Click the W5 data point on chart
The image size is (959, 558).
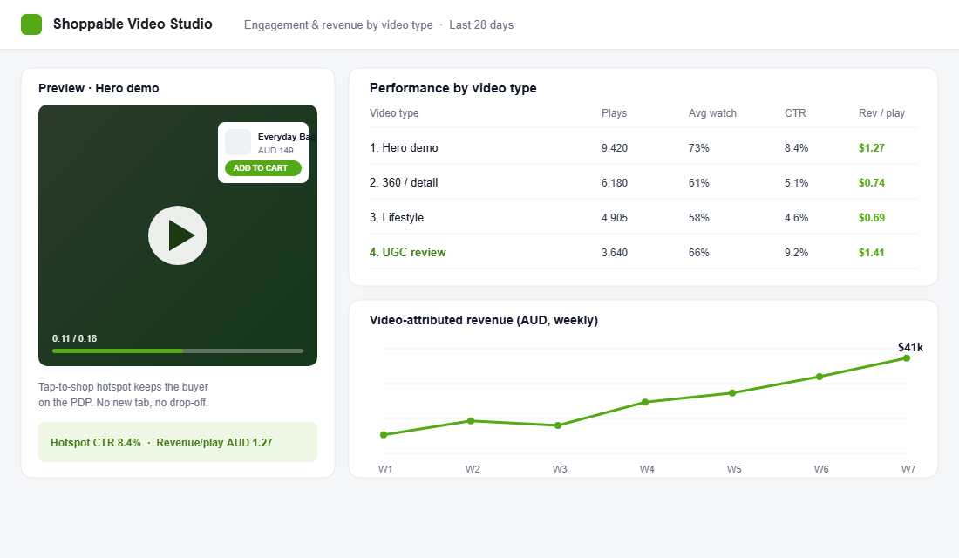point(732,393)
